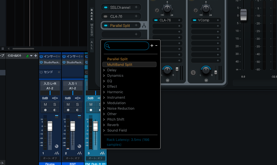The width and height of the screenshot is (277, 165).
Task: Click the phase invert icon above the CLA-76 chain
Action: pyautogui.click(x=157, y=10)
